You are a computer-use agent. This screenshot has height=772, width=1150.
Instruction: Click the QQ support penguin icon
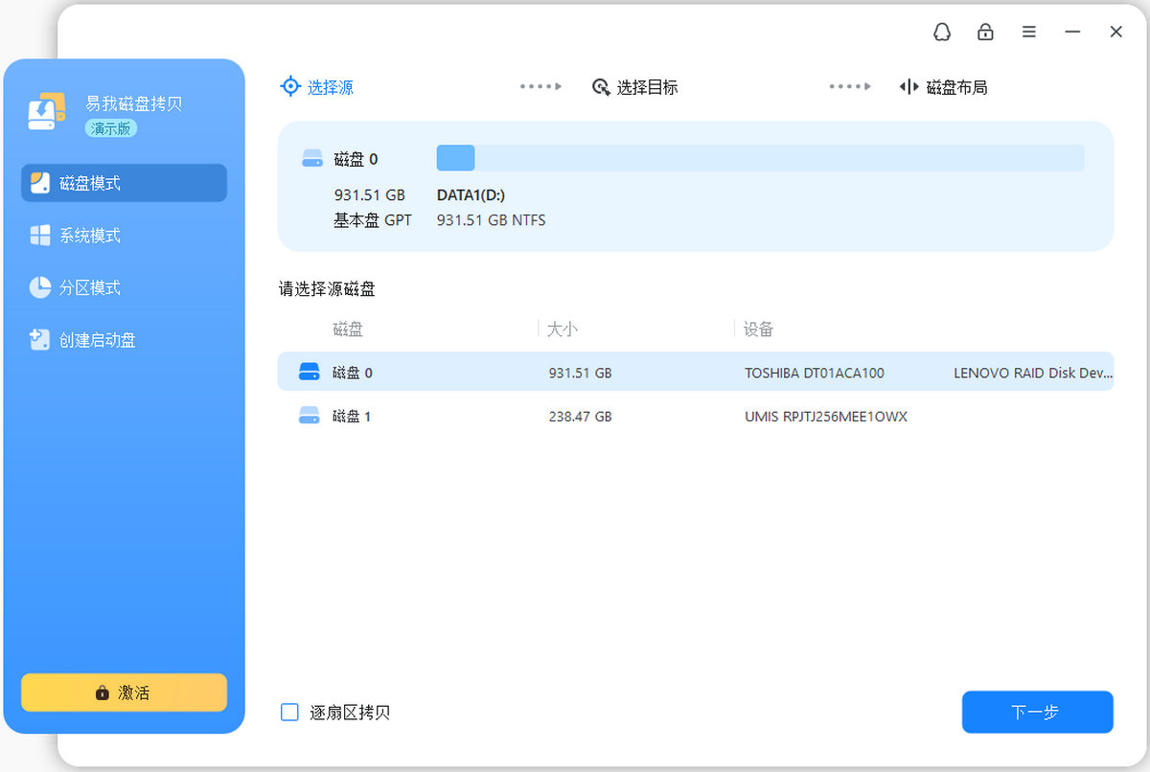coord(942,32)
